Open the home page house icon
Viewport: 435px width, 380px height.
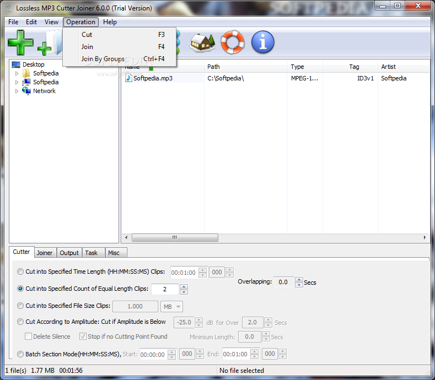pyautogui.click(x=202, y=42)
